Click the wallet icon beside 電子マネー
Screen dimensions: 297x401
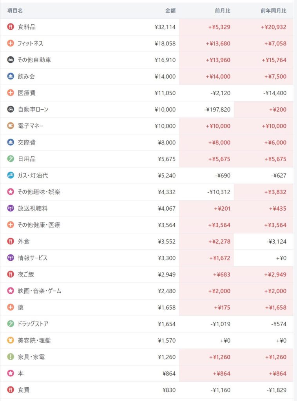coord(11,126)
